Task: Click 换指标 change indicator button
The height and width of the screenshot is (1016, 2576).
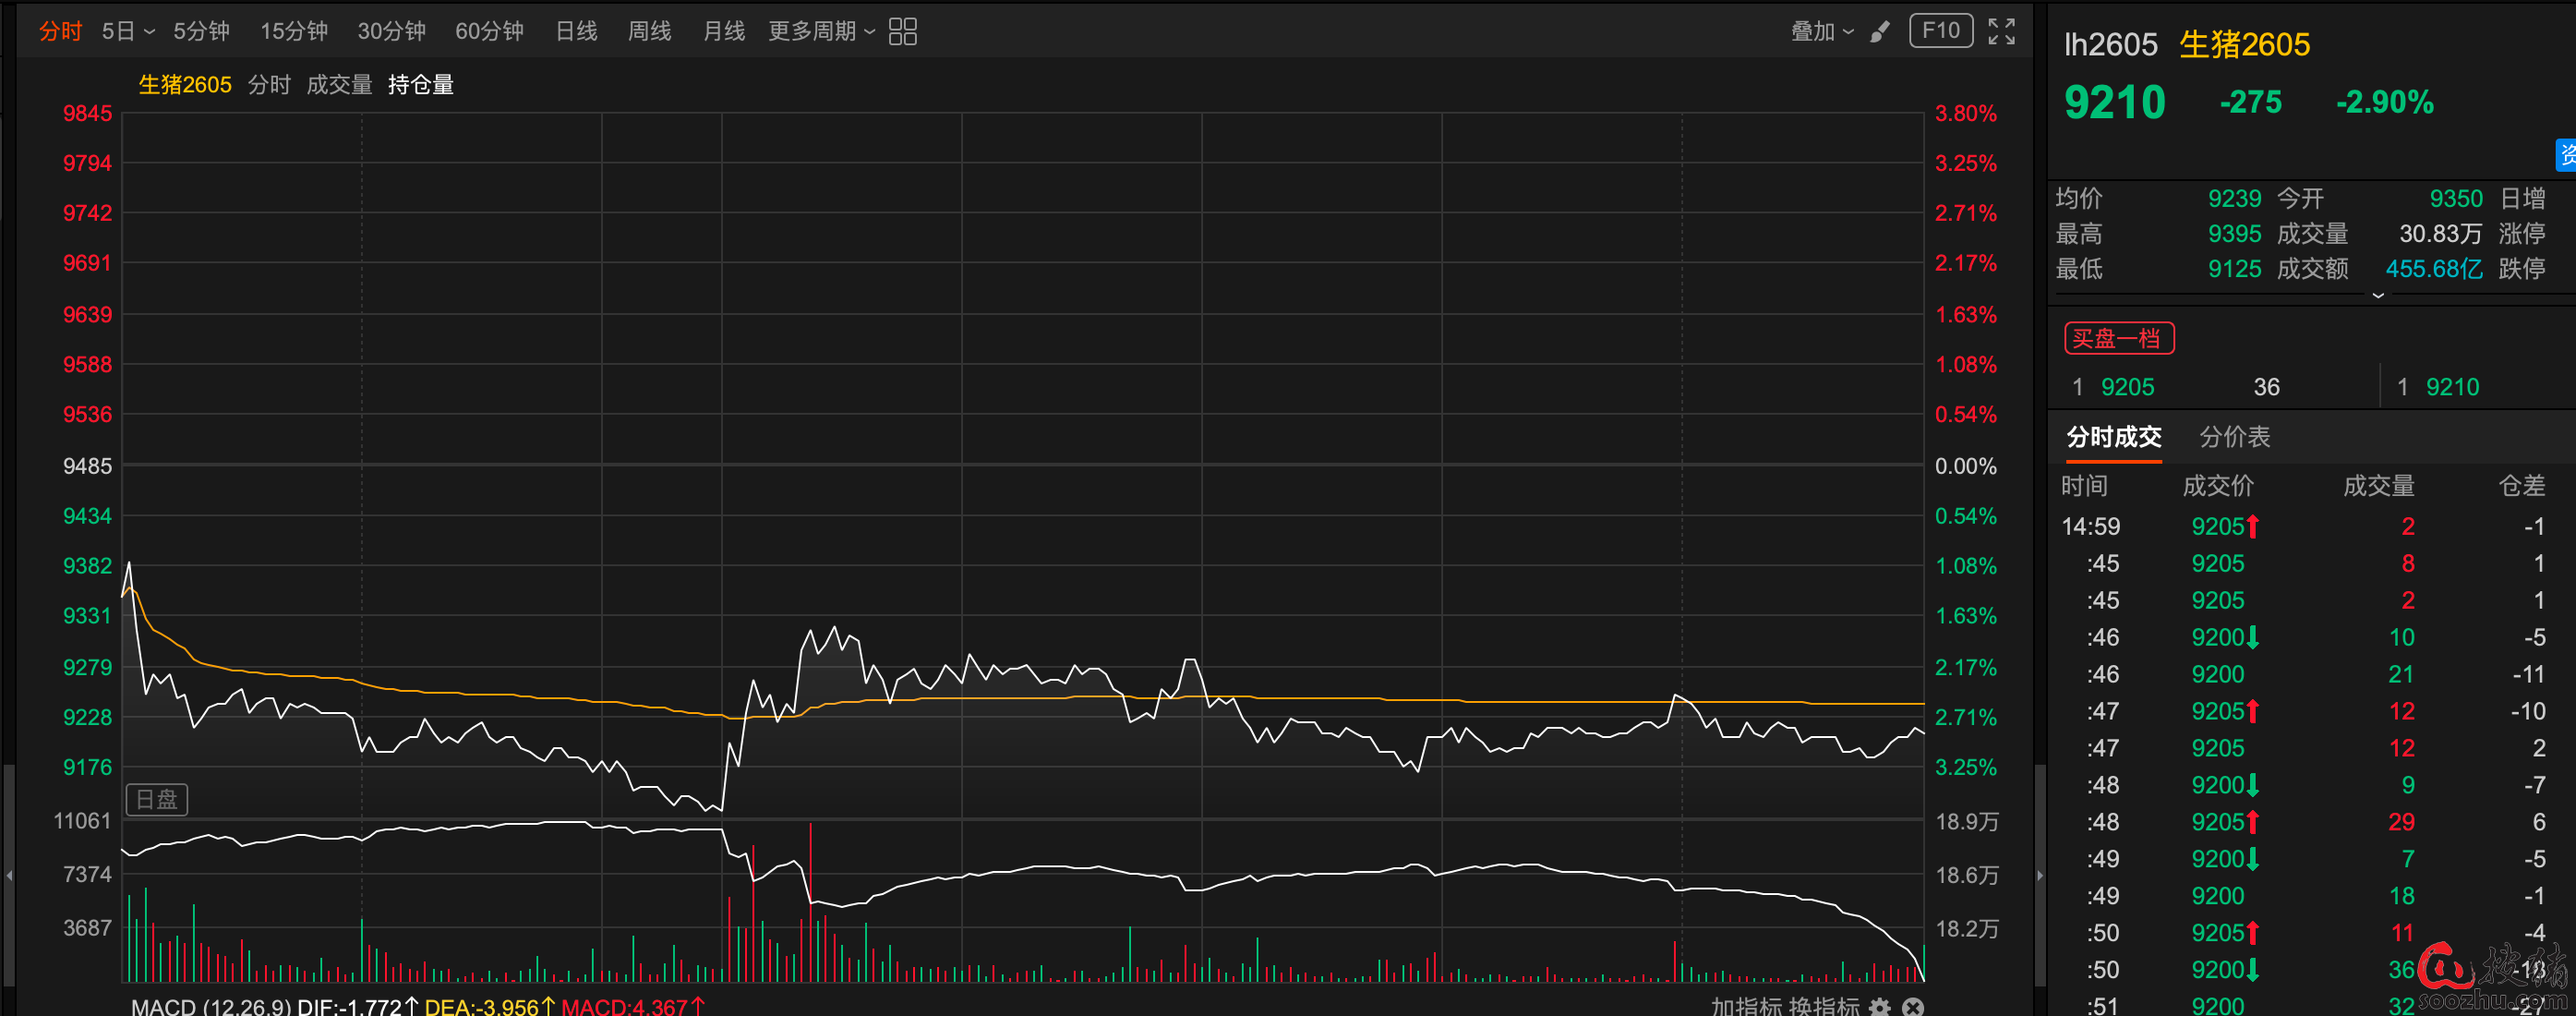Action: 1823,1006
